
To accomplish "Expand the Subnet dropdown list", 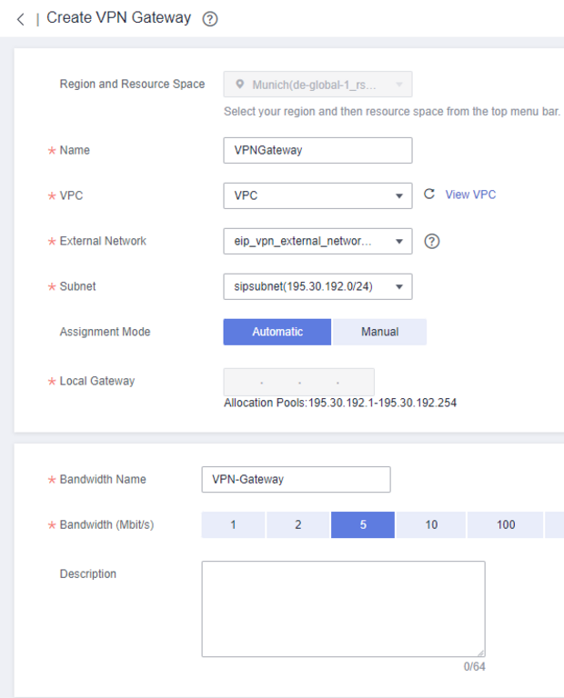I will pyautogui.click(x=317, y=286).
